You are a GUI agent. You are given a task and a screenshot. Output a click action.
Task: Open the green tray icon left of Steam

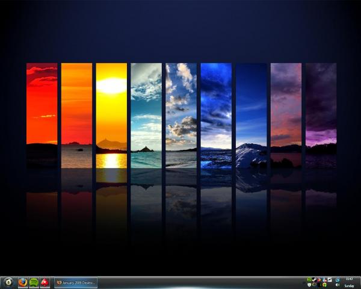[x=309, y=279]
